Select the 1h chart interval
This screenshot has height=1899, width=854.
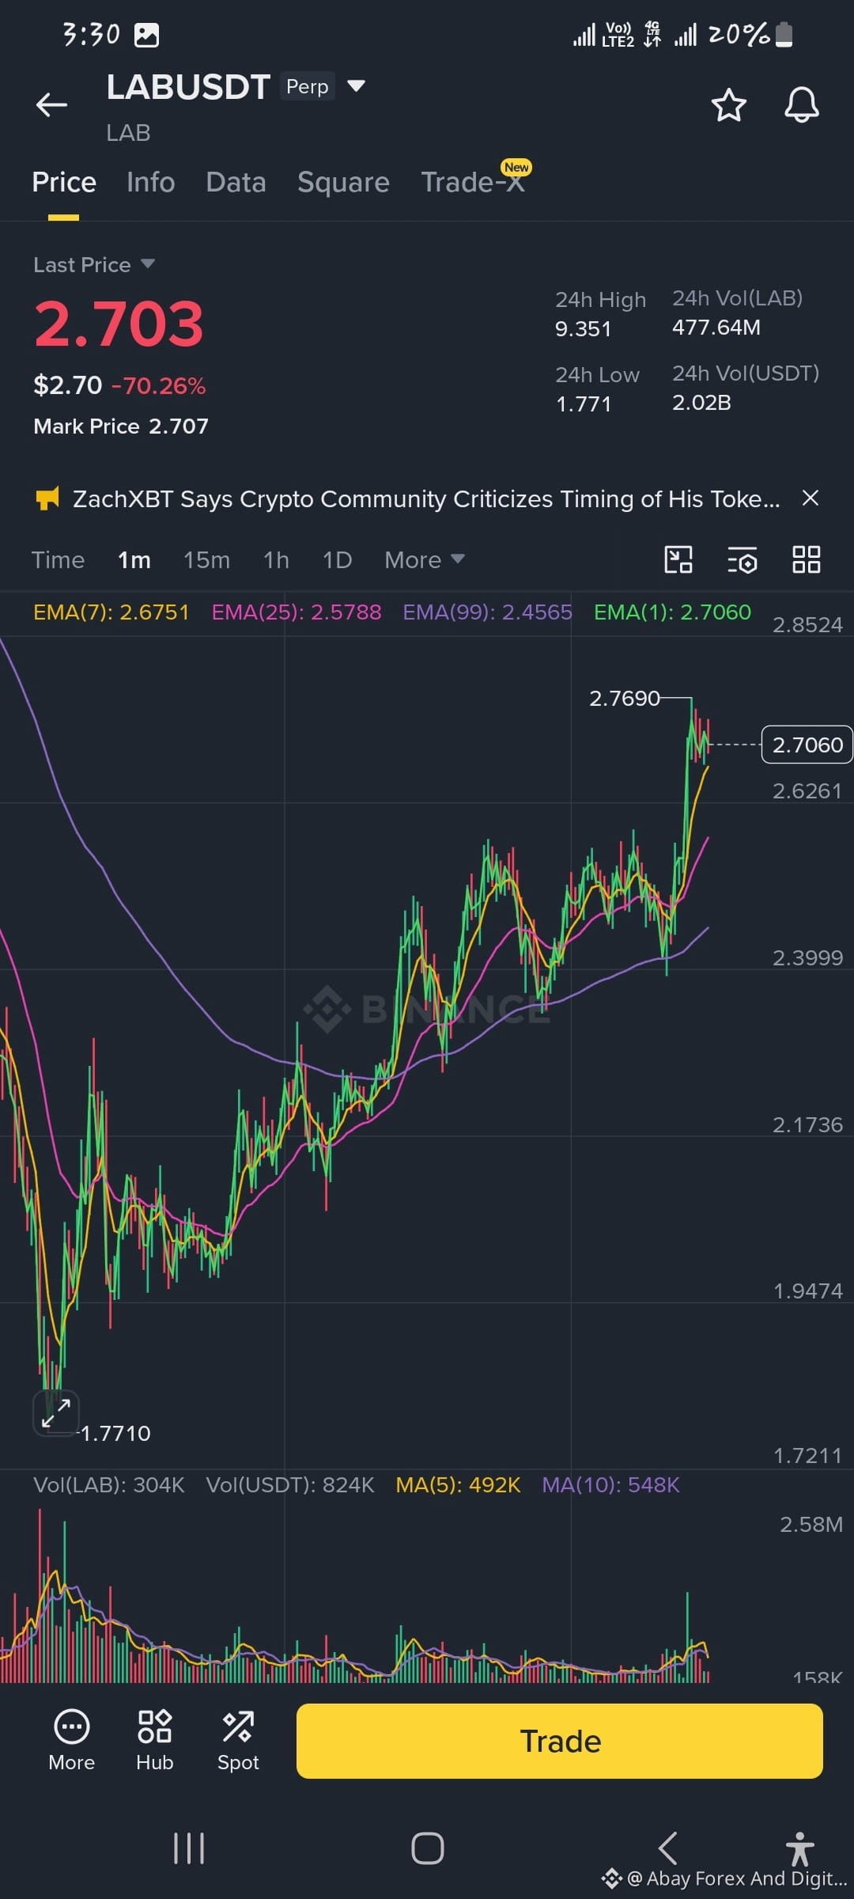[276, 560]
